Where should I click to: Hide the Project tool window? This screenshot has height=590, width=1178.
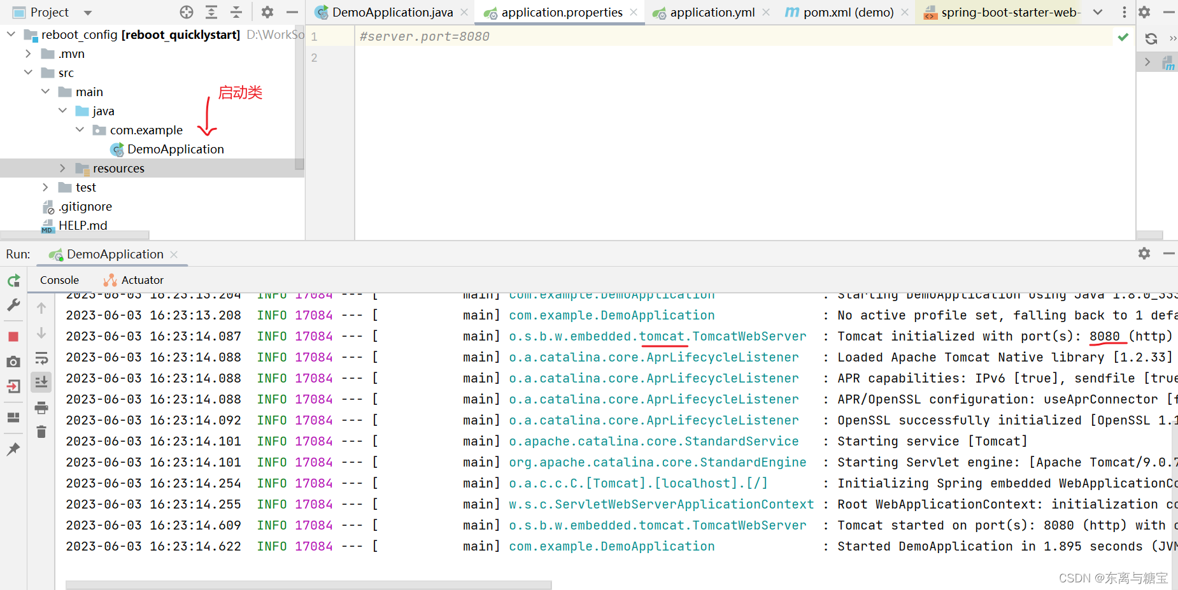292,12
